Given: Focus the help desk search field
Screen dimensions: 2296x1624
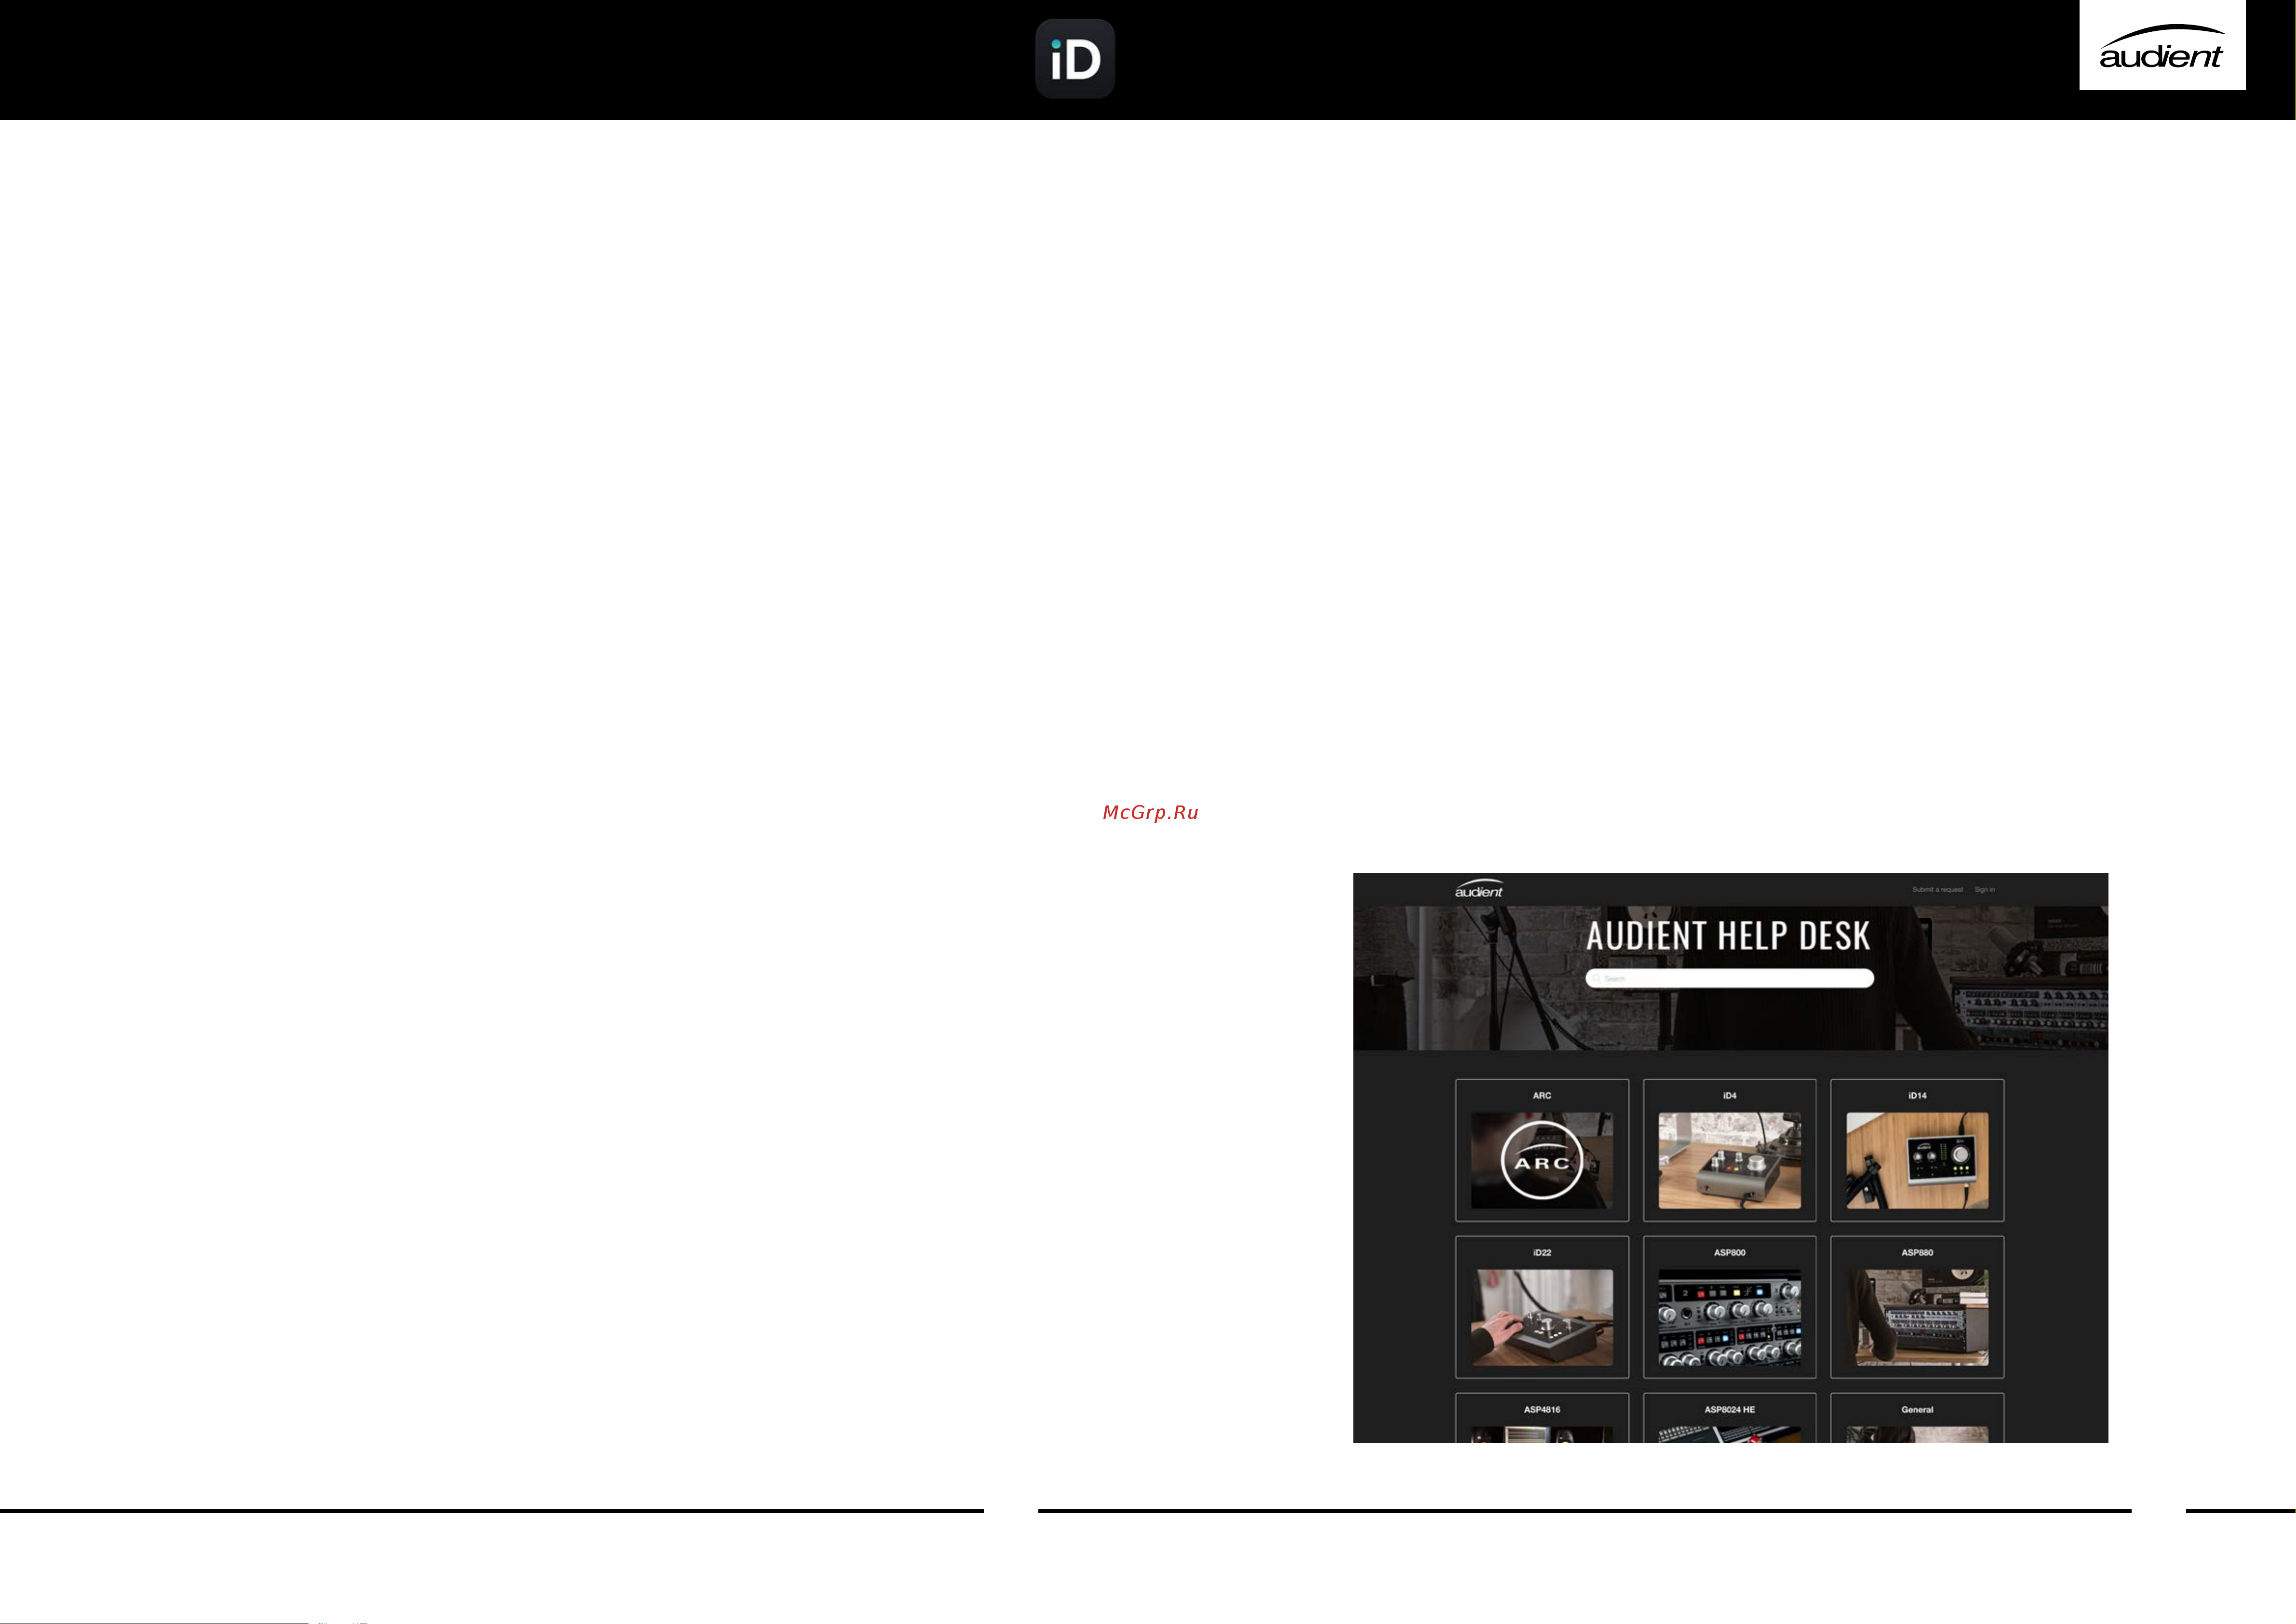Looking at the screenshot, I should click(x=1729, y=978).
